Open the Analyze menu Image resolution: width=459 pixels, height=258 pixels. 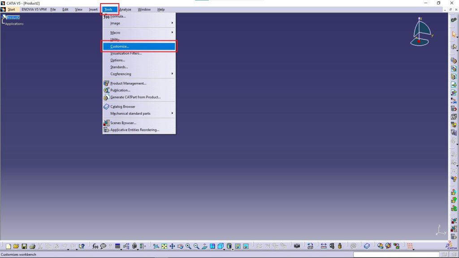point(125,9)
